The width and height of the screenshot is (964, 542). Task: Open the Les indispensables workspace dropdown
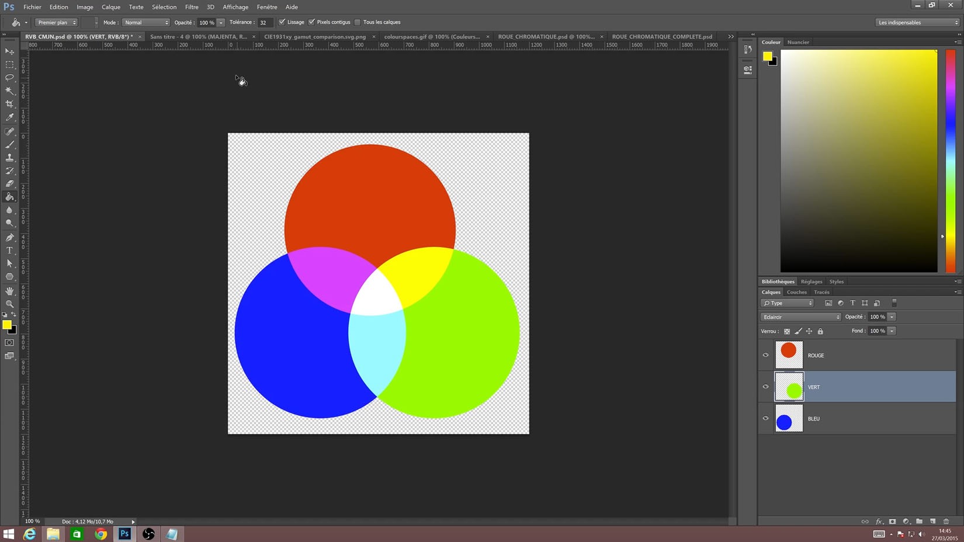(x=918, y=22)
